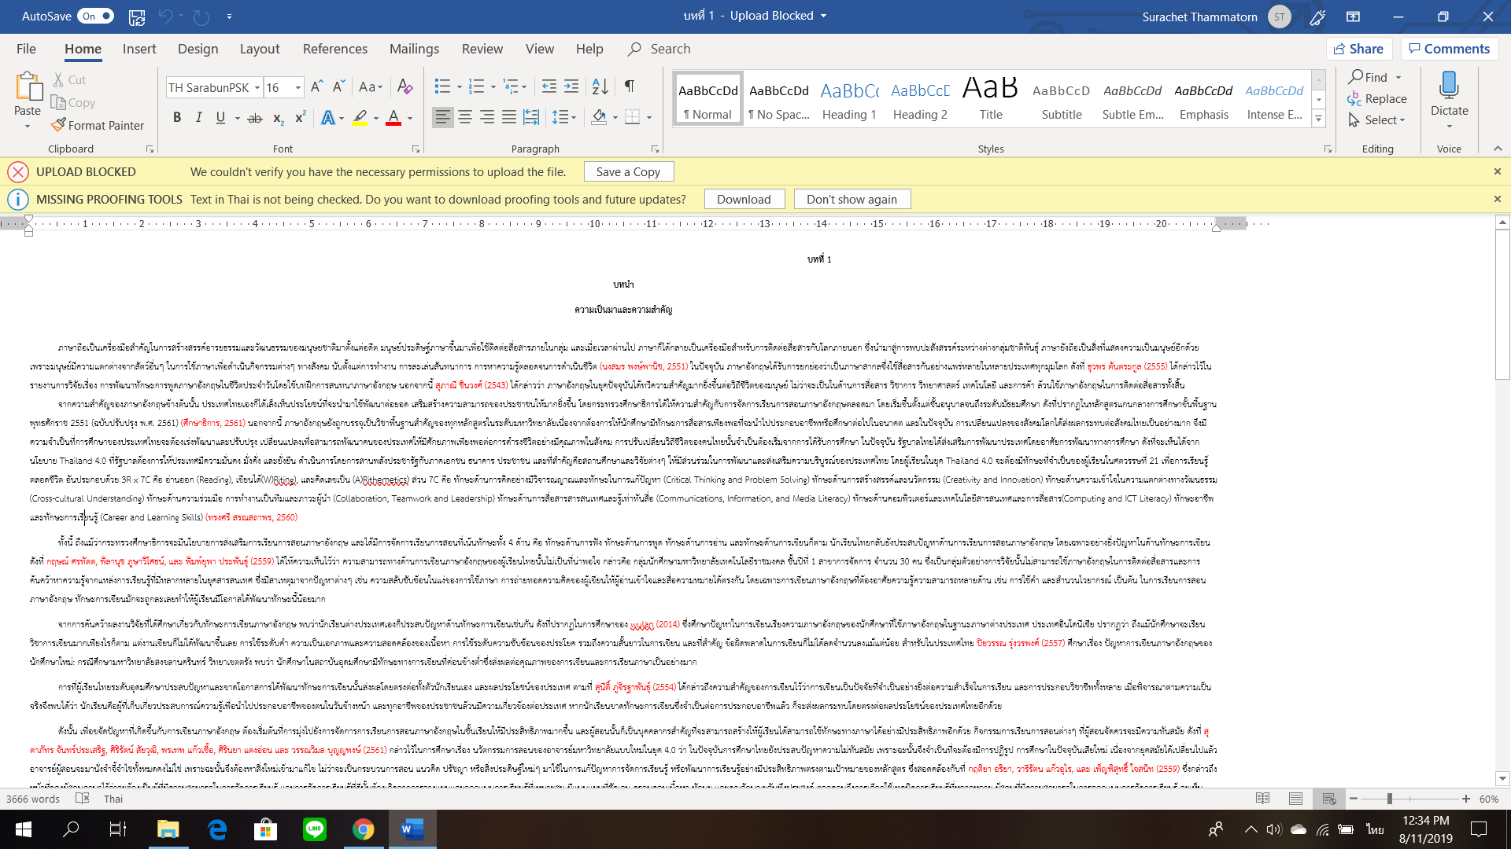1511x849 pixels.
Task: Toggle italic formatting
Action: [198, 118]
